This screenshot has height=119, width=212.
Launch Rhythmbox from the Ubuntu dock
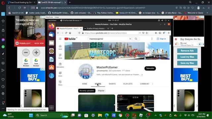pyautogui.click(x=51, y=51)
